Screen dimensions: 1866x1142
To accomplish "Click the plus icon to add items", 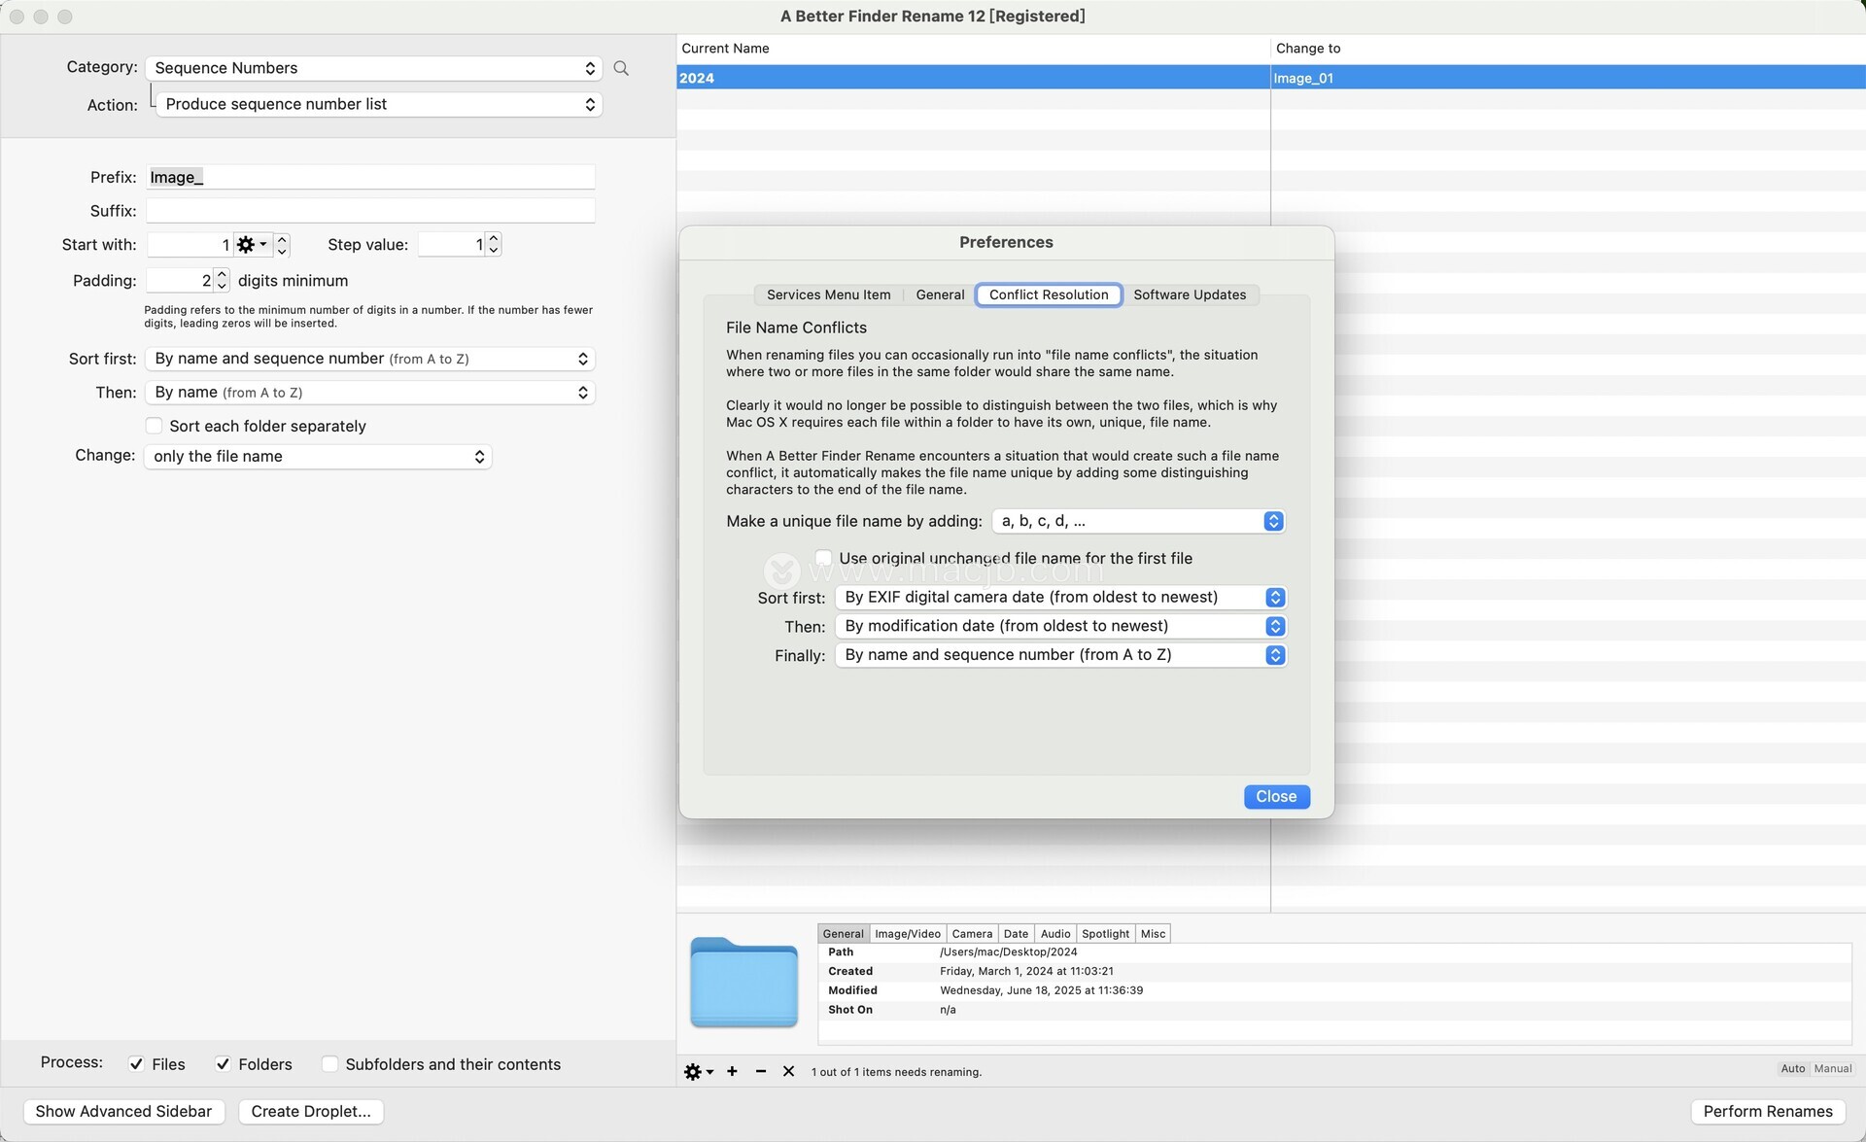I will point(732,1071).
